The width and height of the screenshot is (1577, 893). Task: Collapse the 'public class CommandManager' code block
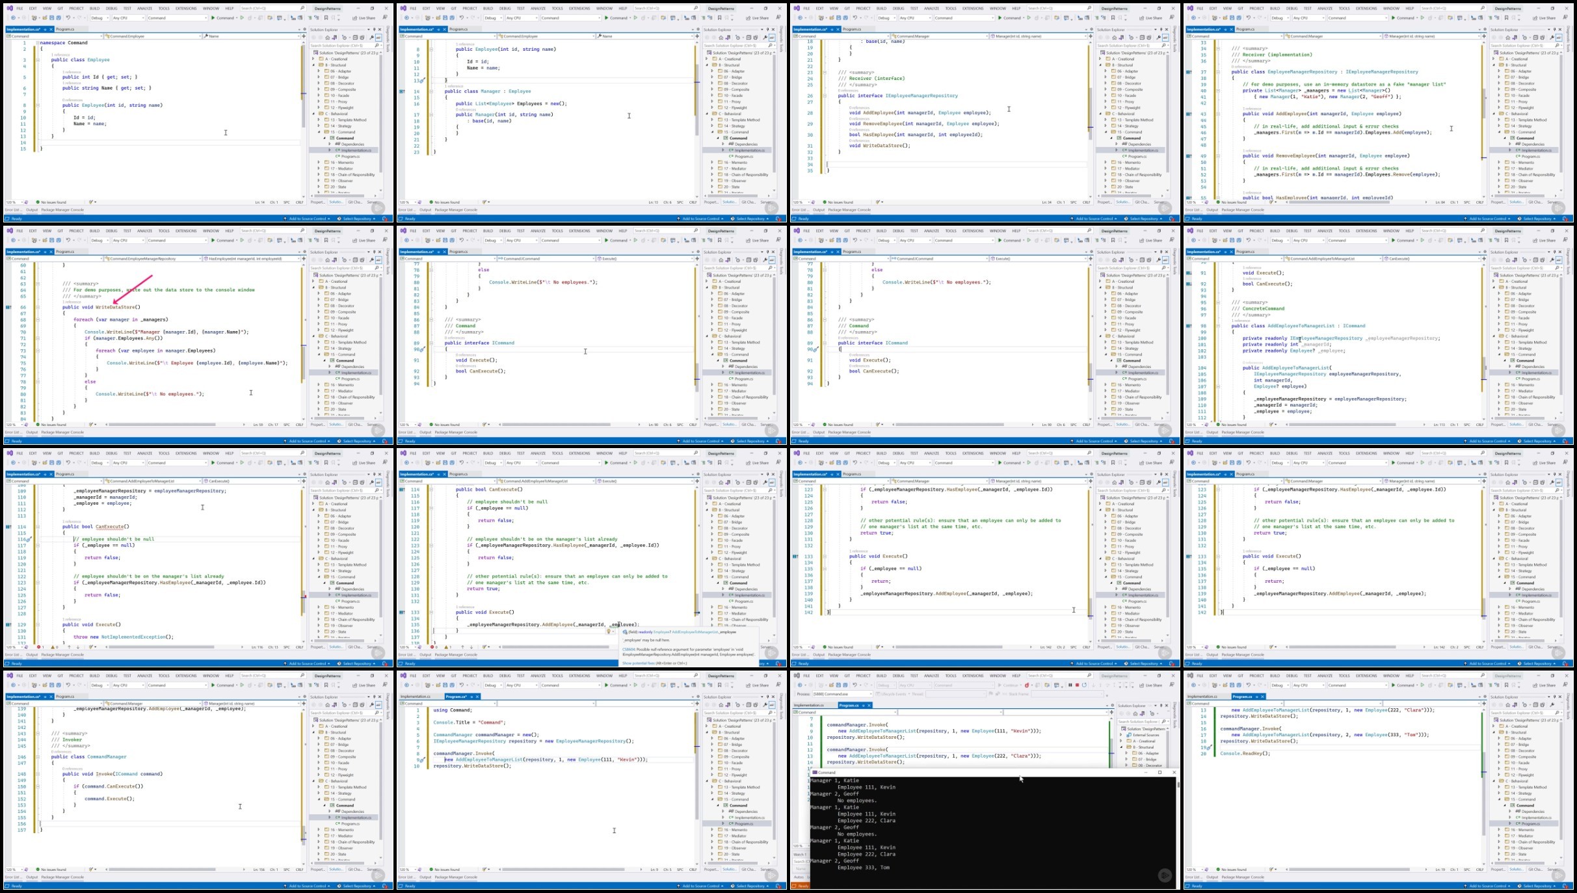click(38, 757)
